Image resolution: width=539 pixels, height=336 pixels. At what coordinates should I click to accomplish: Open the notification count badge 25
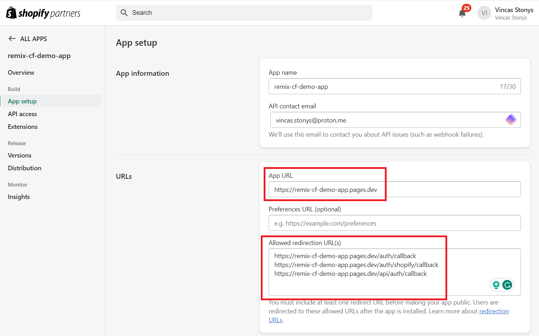[466, 8]
